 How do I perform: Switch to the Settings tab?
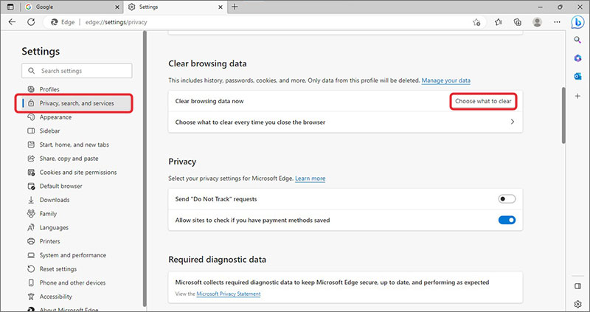point(175,7)
